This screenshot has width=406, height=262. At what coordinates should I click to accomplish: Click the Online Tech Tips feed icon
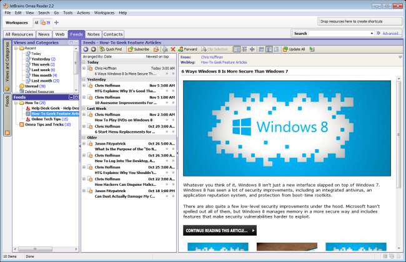(x=28, y=119)
